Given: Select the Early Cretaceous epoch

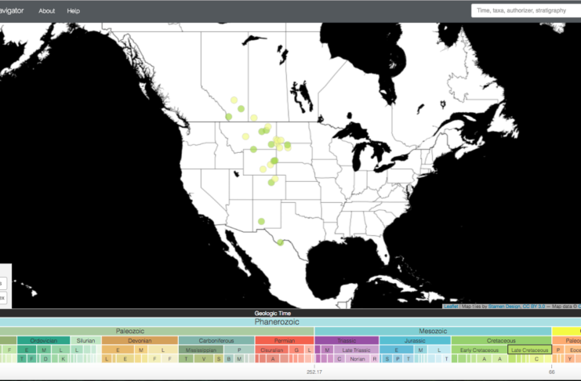Looking at the screenshot, I should (x=478, y=350).
